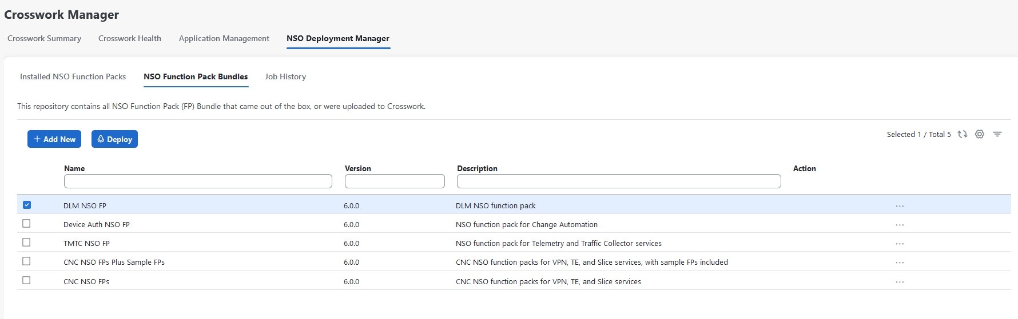Open actions menu for DLM NSO FP
Image resolution: width=1018 pixels, height=319 pixels.
point(900,206)
